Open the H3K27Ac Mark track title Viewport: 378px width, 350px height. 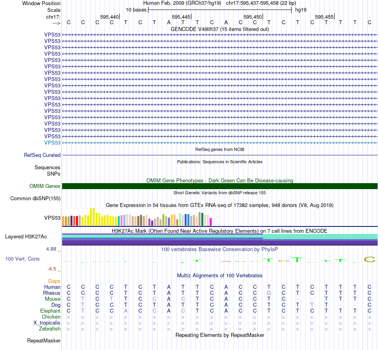coord(220,231)
